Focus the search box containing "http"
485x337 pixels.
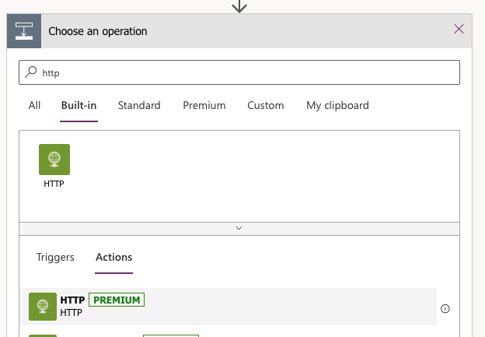pos(241,72)
